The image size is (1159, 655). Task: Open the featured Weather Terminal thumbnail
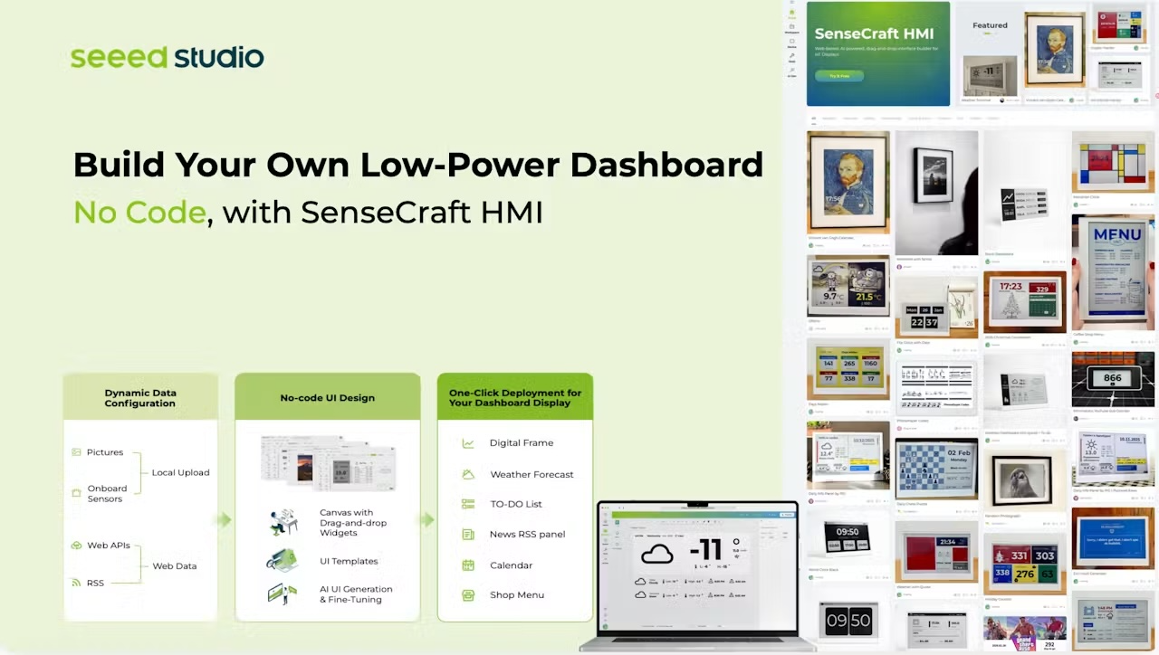(x=989, y=77)
